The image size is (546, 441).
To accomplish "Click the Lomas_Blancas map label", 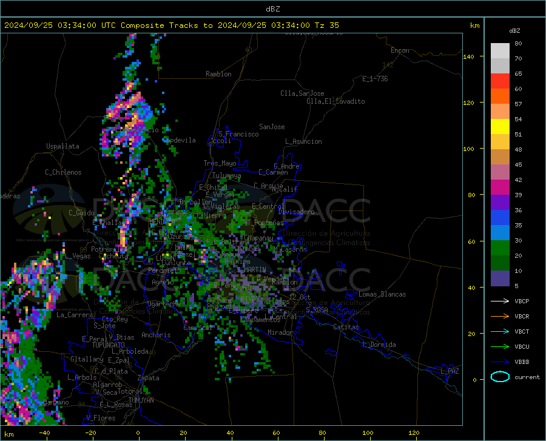I will 382,294.
